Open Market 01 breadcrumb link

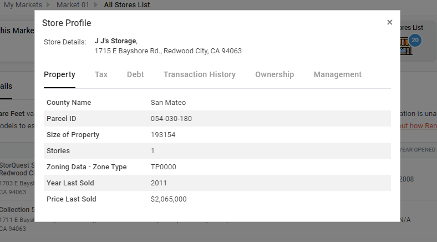click(x=73, y=5)
